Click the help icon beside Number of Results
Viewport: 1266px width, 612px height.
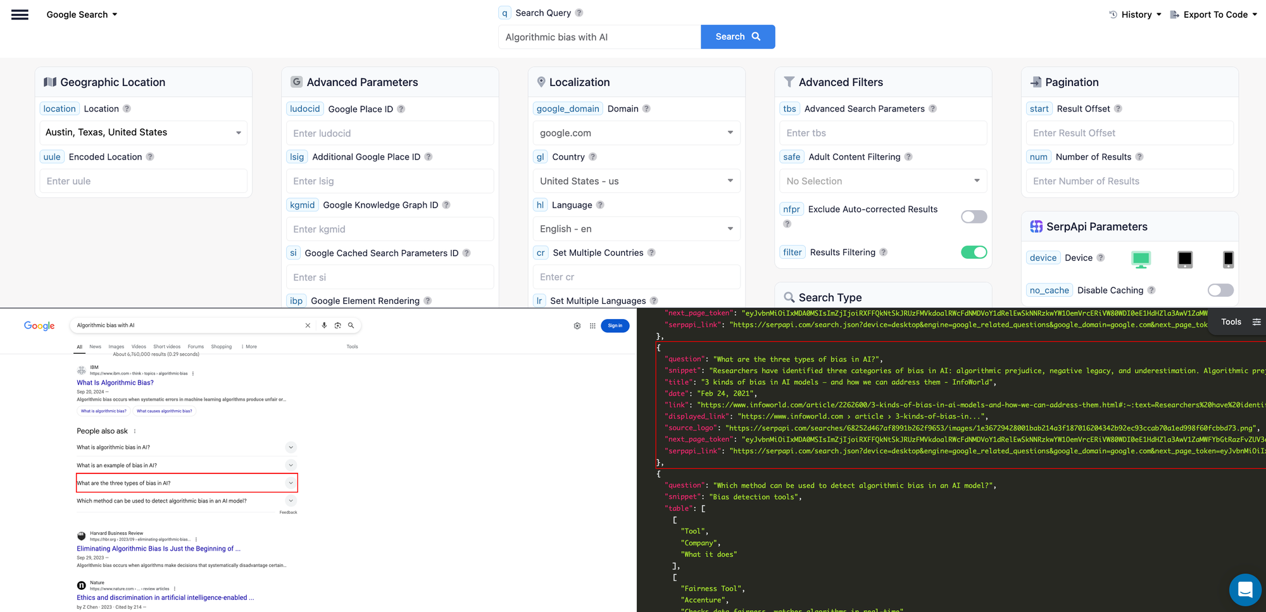pos(1139,157)
